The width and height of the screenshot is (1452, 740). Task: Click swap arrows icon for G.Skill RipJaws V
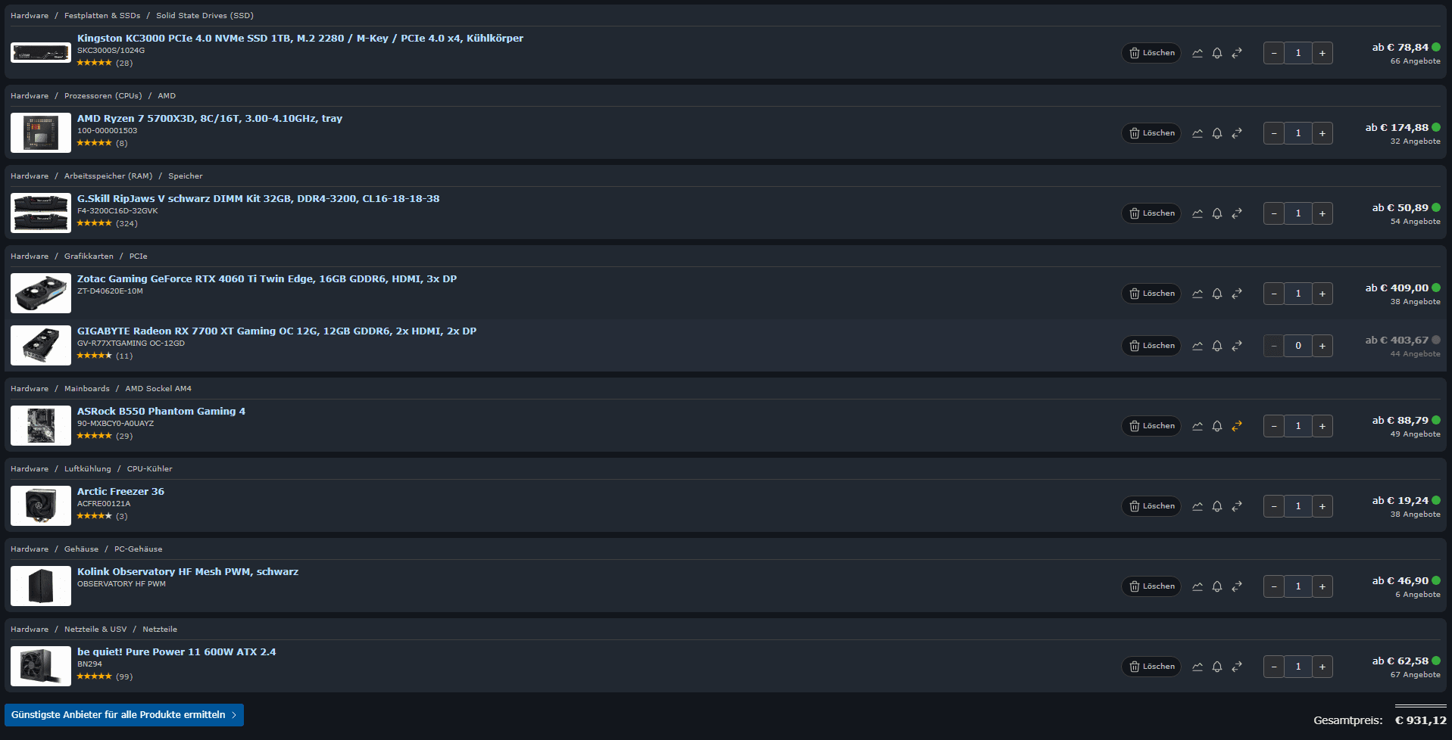(1237, 213)
